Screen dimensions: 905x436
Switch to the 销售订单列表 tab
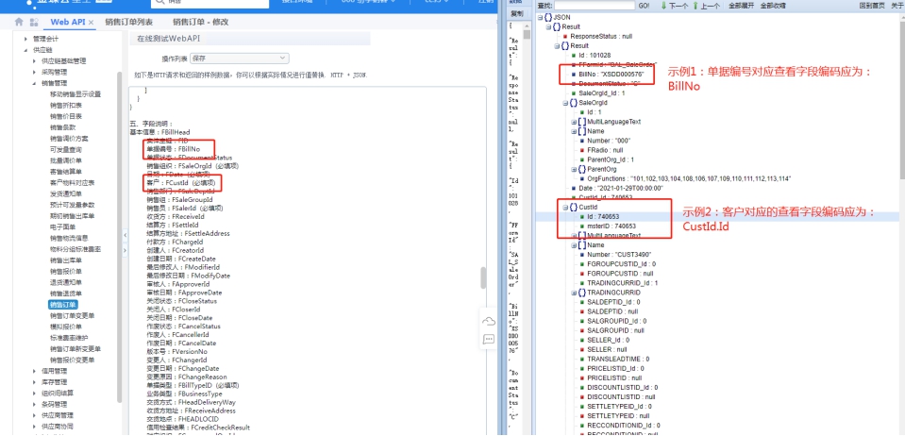(x=129, y=22)
